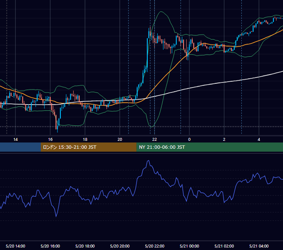The width and height of the screenshot is (283, 250).
Task: Click the hour label 22 on chart axis
Action: coord(154,140)
